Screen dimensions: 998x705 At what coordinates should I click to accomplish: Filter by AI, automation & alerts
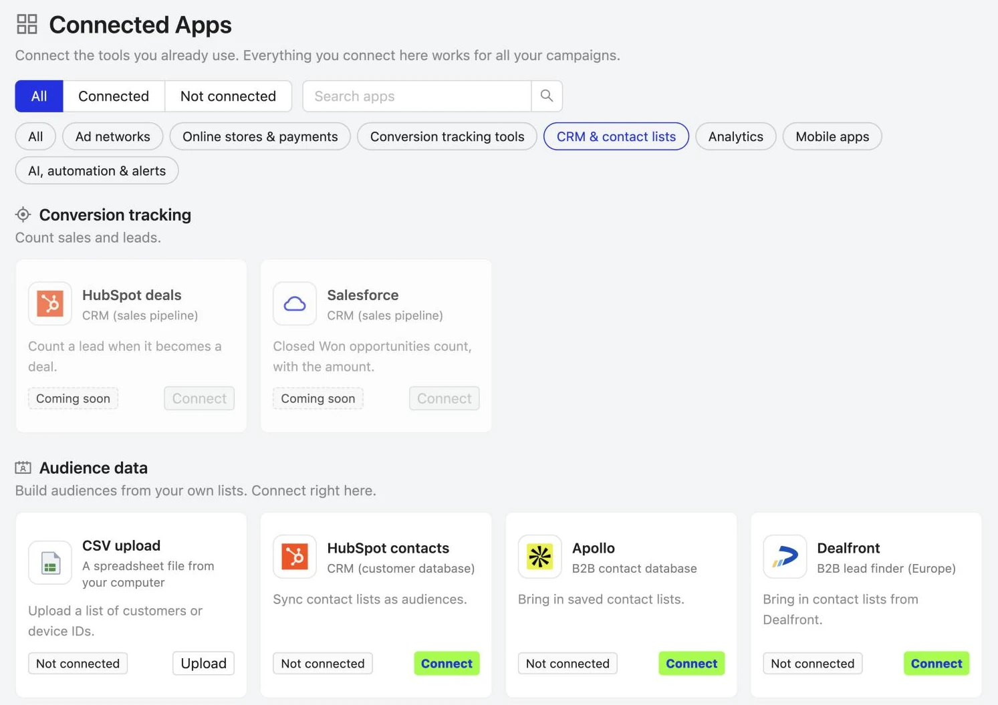tap(97, 170)
